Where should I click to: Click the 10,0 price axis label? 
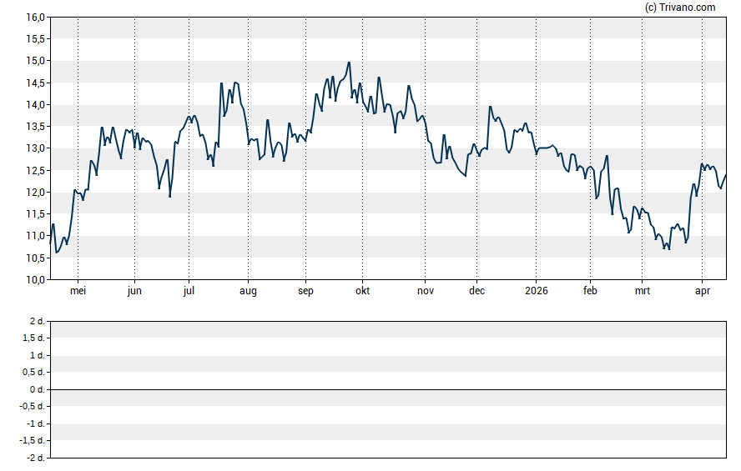click(35, 280)
